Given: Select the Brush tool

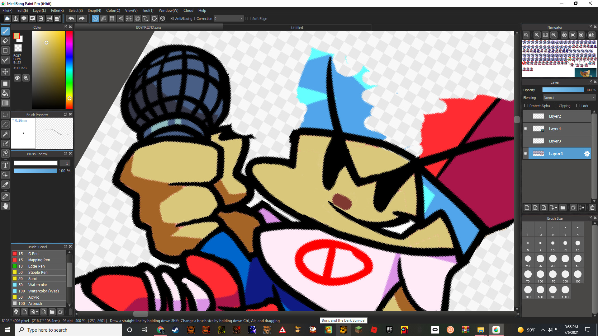Looking at the screenshot, I should click(5, 31).
